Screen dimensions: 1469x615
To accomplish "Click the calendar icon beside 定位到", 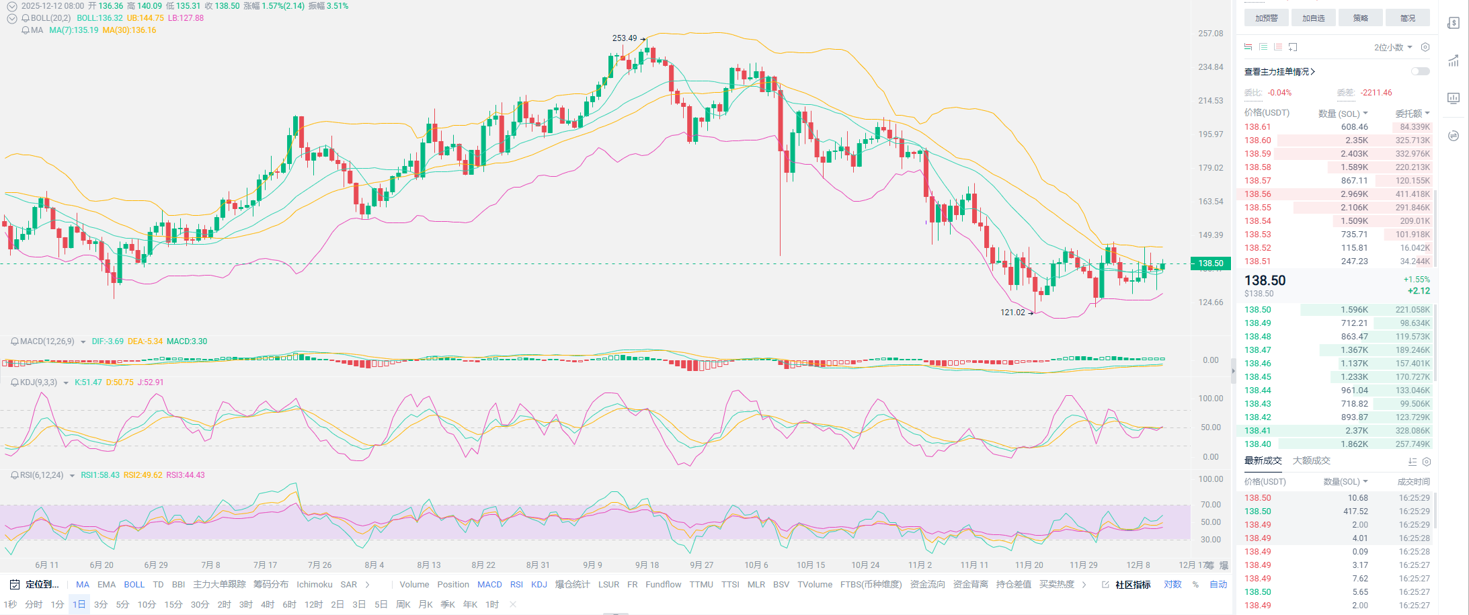I will 14,585.
